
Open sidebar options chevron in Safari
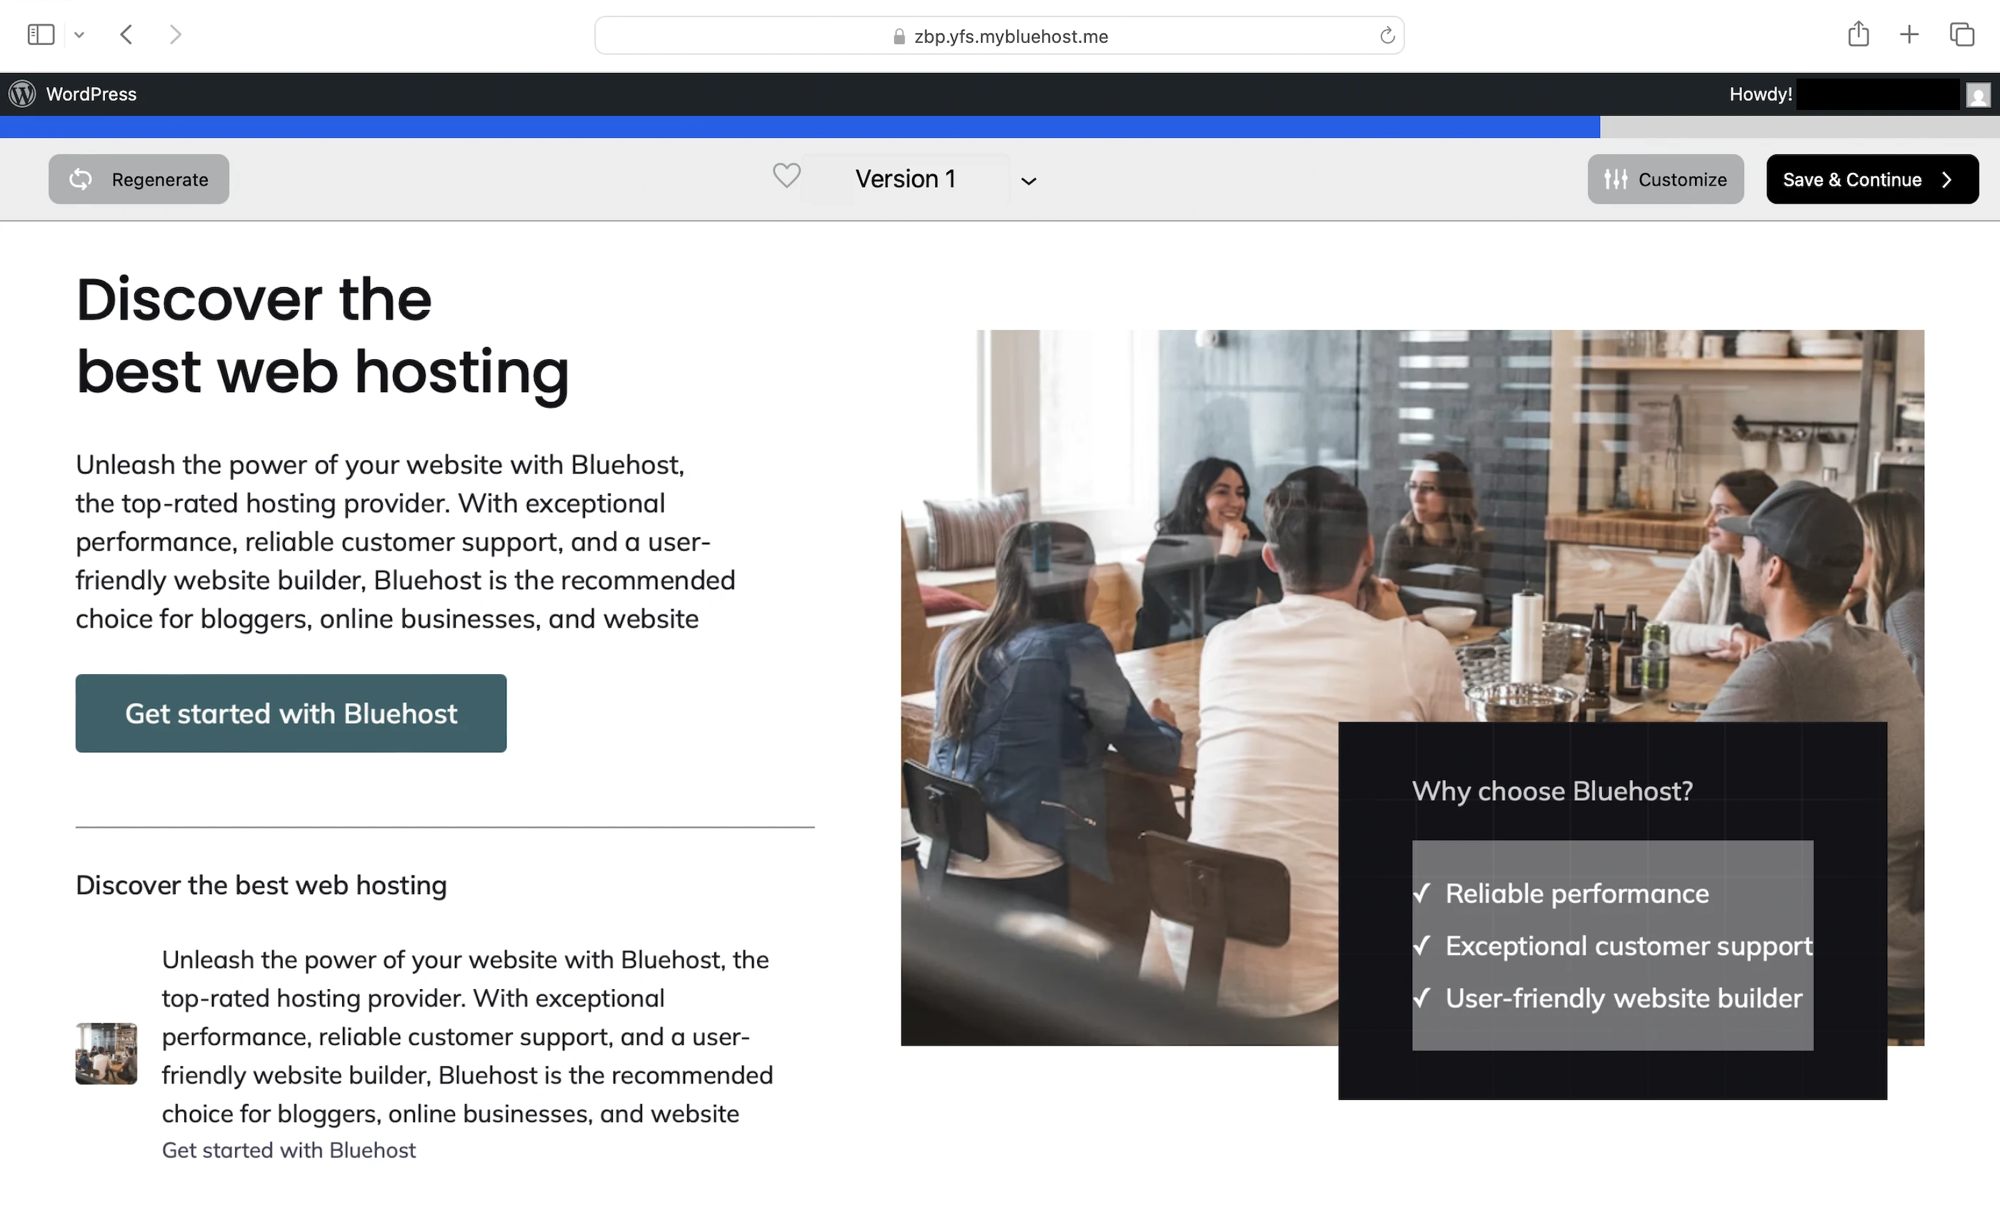[79, 35]
